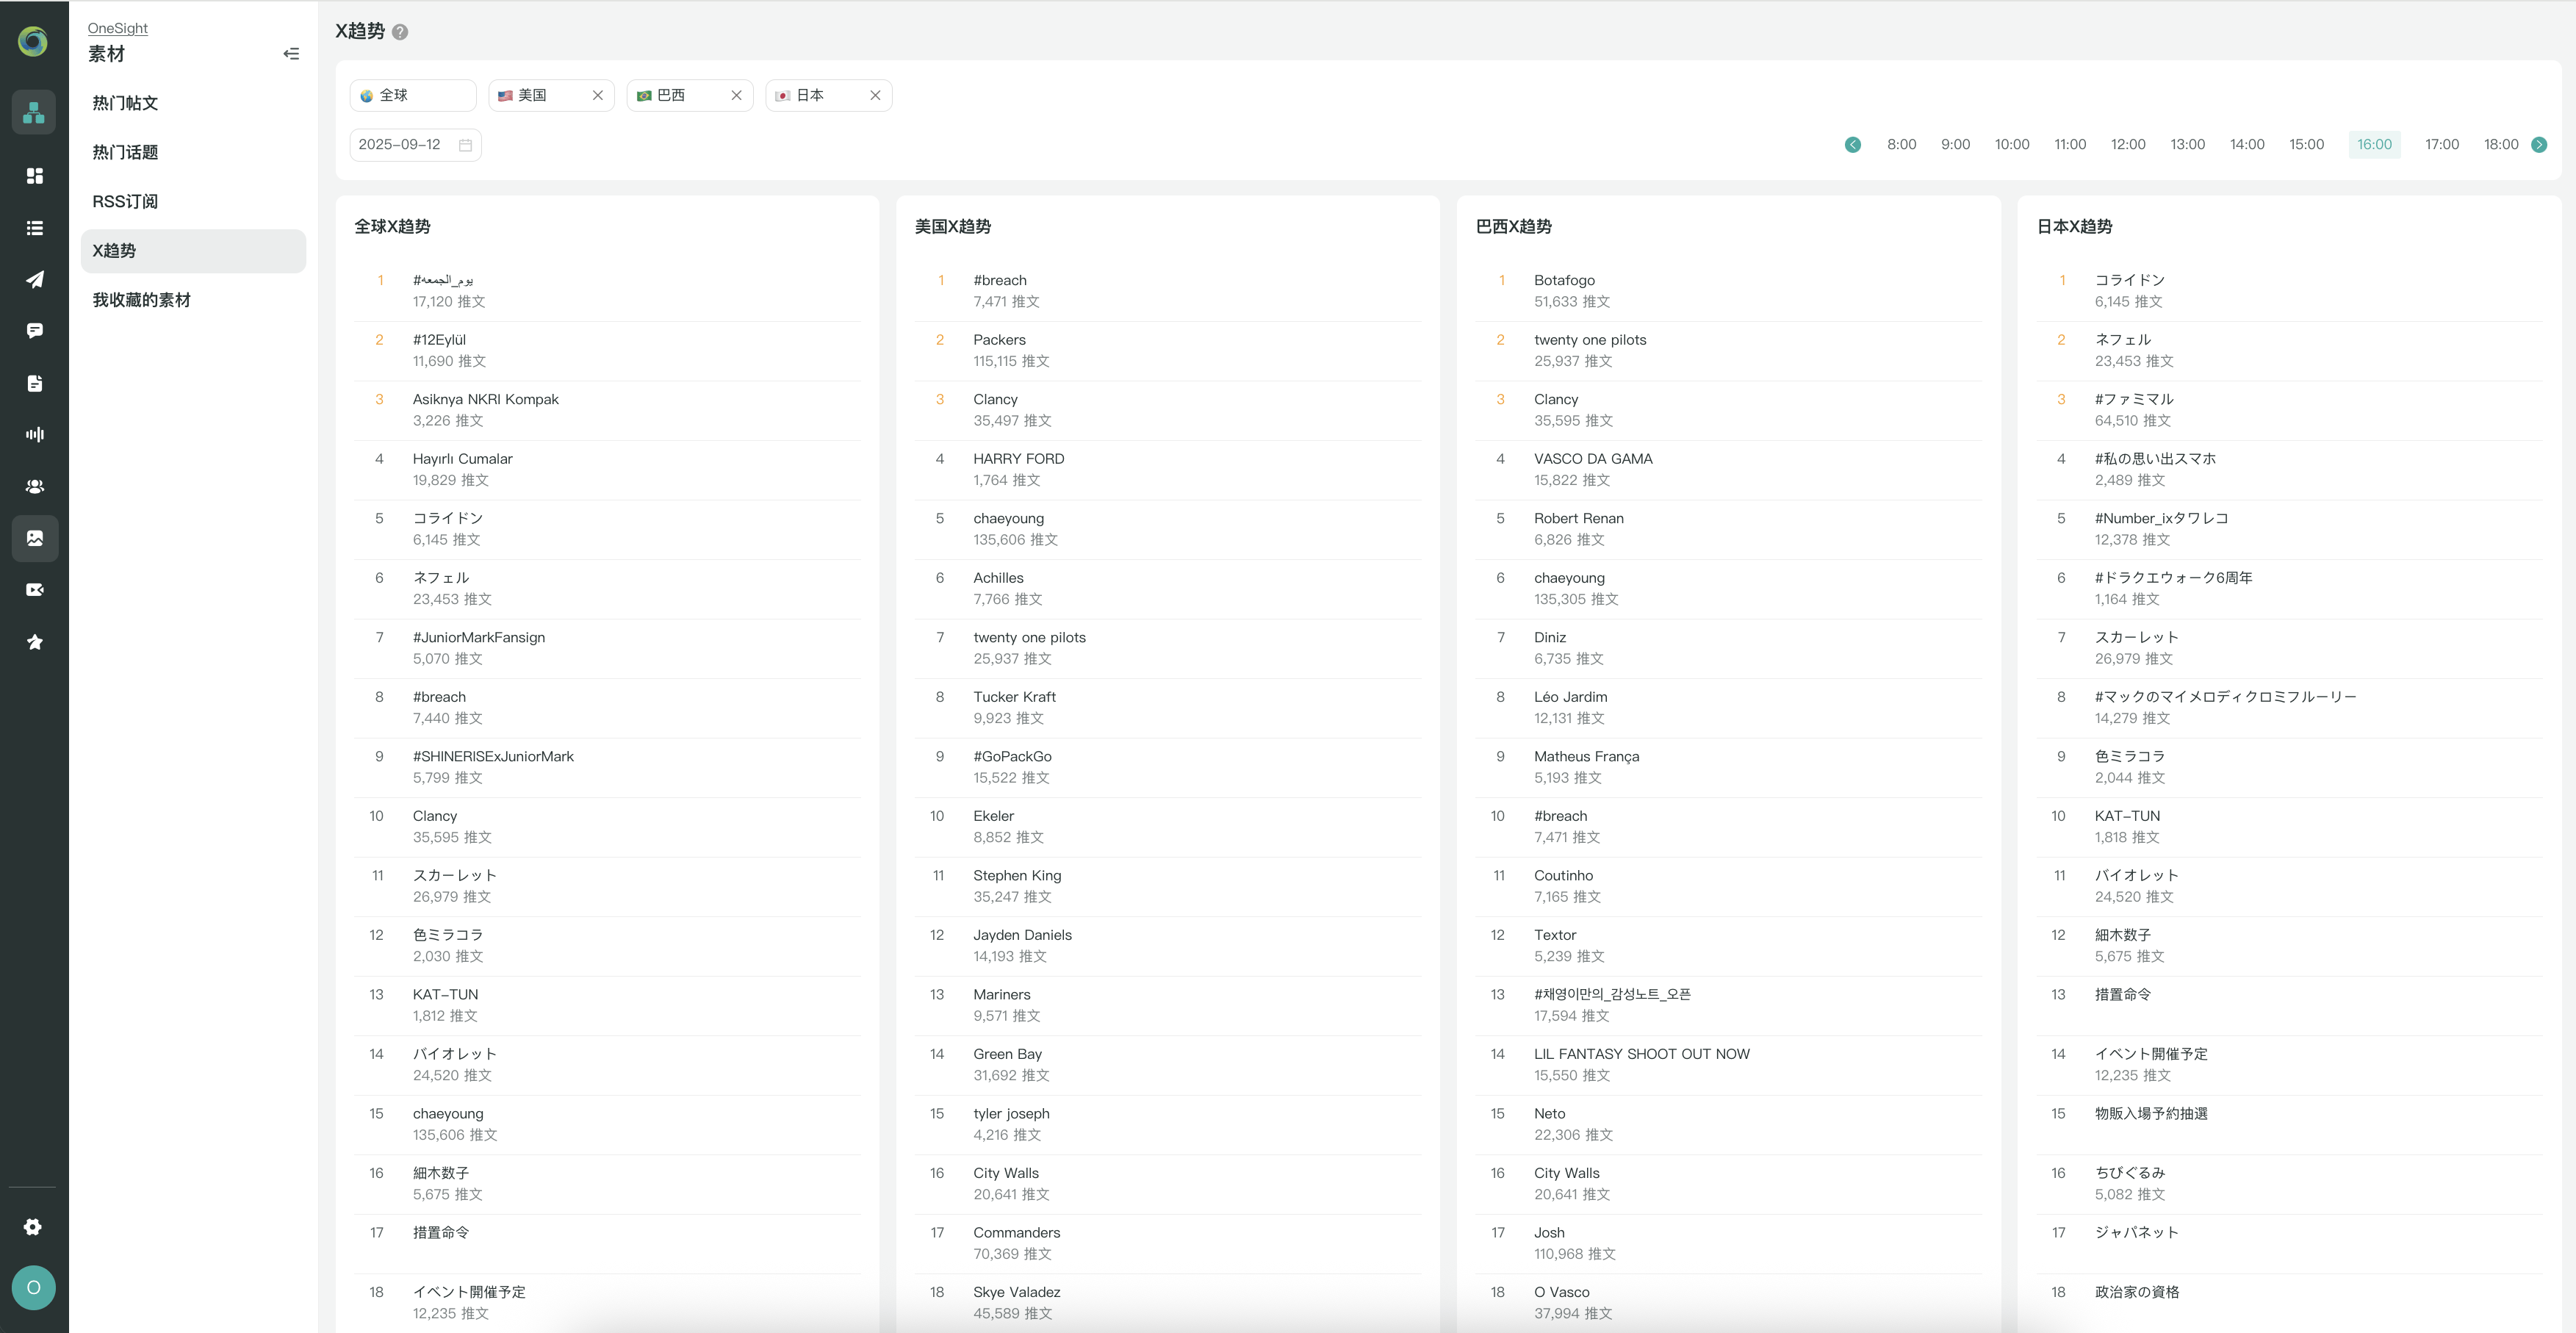Select the 13:00 time slot

coord(2187,145)
